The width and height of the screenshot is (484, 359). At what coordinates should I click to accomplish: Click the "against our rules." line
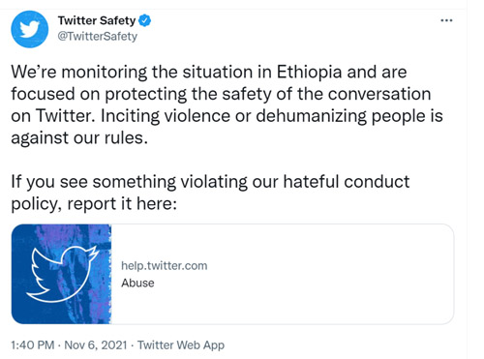[x=79, y=138]
